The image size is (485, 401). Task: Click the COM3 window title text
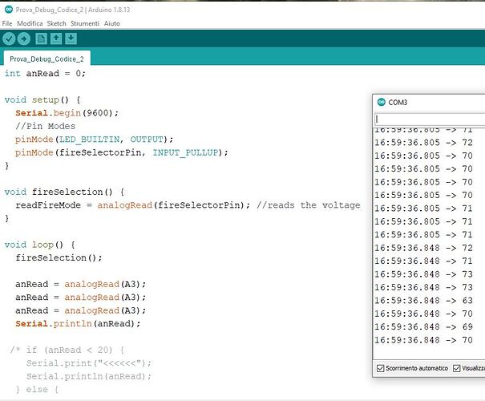tap(398, 103)
